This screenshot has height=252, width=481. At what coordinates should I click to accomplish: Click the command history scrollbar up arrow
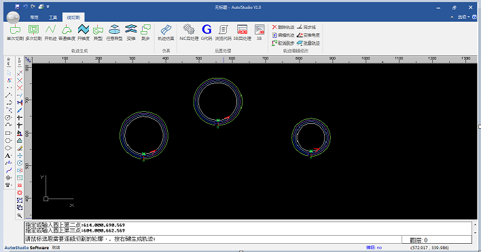(475, 225)
